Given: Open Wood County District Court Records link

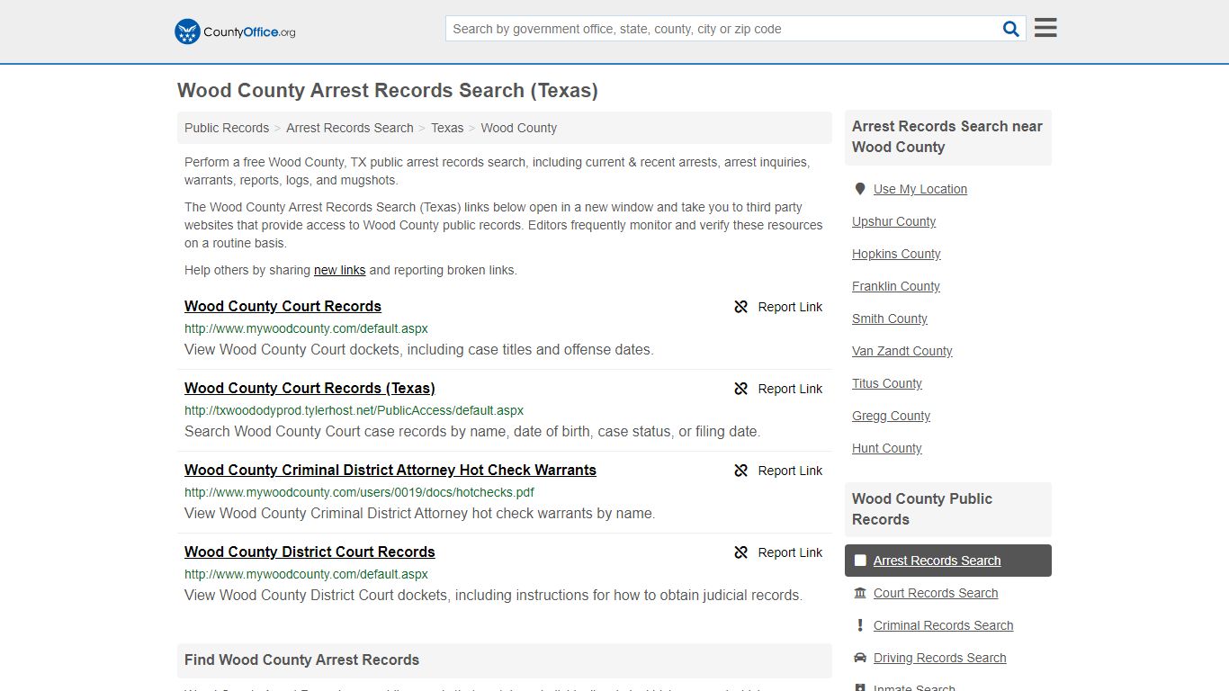Looking at the screenshot, I should [x=309, y=552].
